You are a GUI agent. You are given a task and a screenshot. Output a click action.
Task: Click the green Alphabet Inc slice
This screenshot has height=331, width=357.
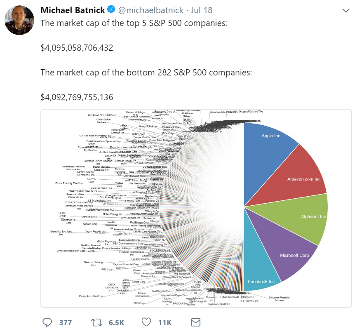tap(305, 216)
